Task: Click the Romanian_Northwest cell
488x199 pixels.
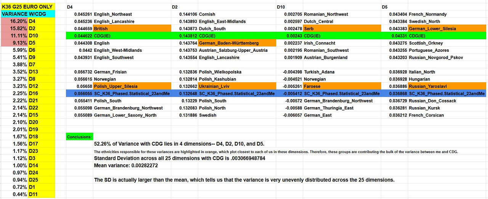Action: [342, 14]
